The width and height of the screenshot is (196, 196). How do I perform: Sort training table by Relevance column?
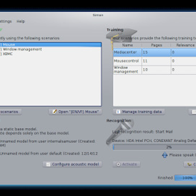pyautogui.click(x=183, y=45)
